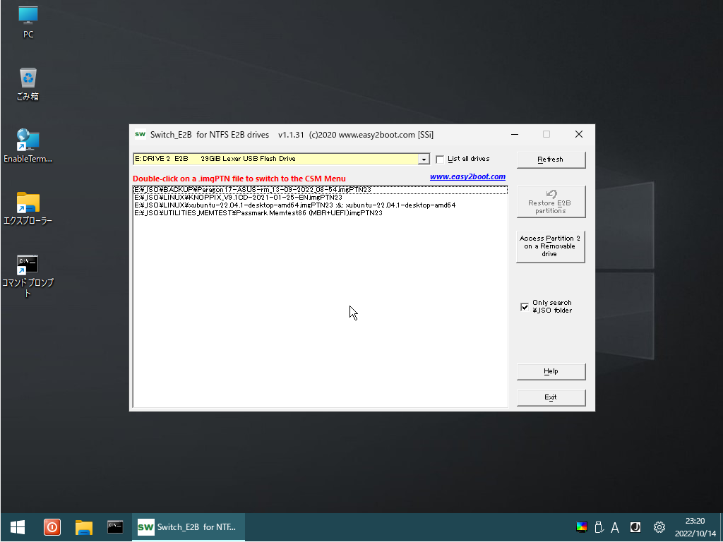723x542 pixels.
Task: Open File Explorer from the taskbar
Action: [x=84, y=526]
